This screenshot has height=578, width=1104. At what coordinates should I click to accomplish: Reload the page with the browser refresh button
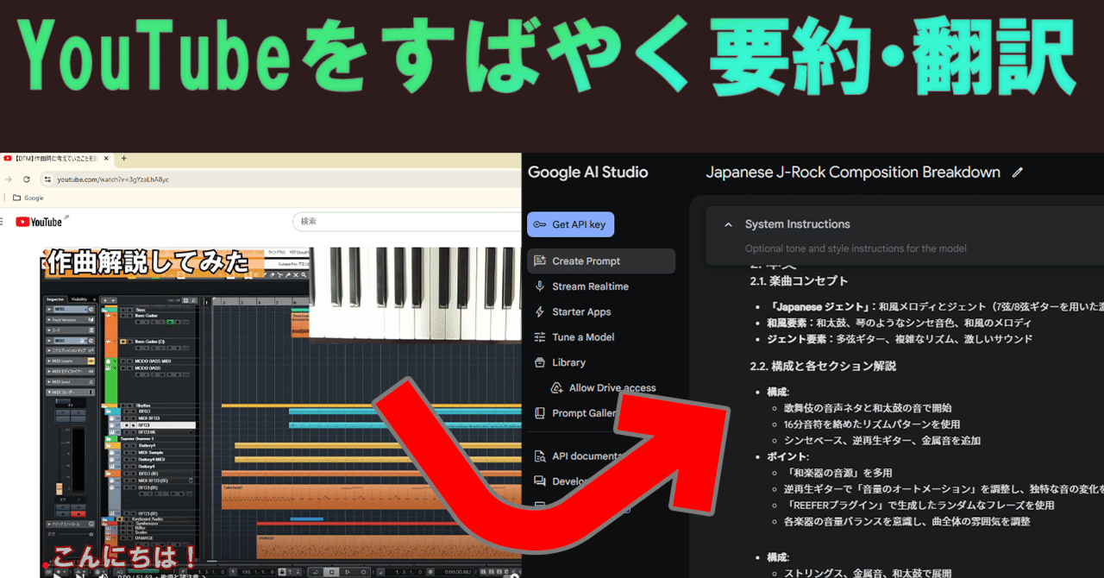click(27, 179)
